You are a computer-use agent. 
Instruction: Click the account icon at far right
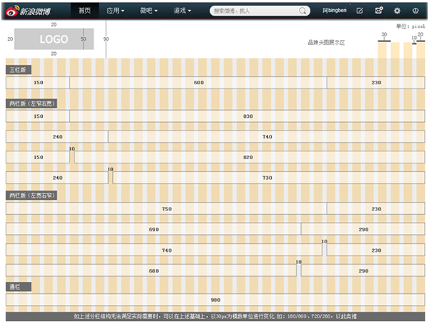point(415,11)
